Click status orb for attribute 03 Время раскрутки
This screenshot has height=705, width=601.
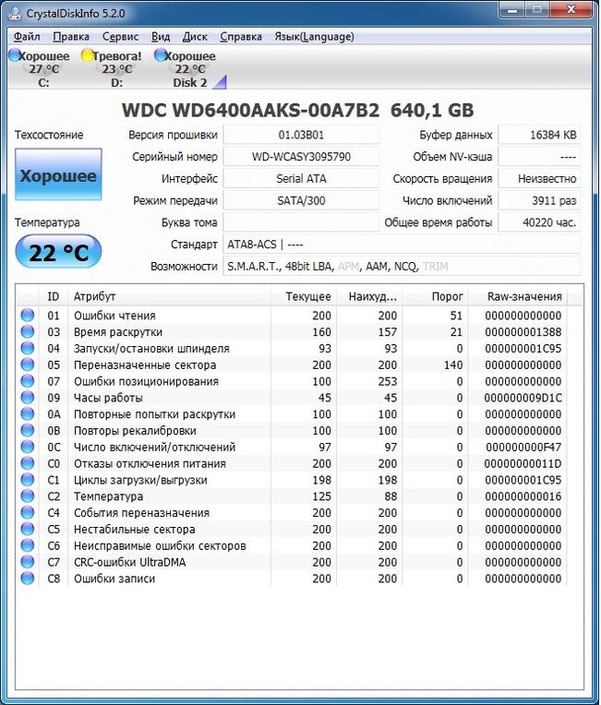point(28,331)
